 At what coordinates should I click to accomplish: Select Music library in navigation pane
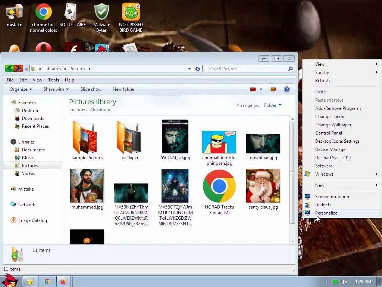pyautogui.click(x=28, y=158)
